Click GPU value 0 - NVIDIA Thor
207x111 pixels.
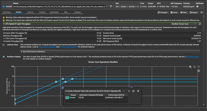pyautogui.click(x=163, y=7)
